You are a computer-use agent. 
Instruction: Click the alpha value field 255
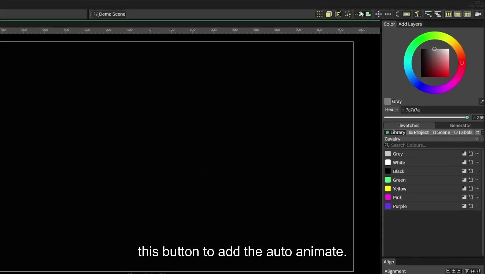[x=478, y=117]
